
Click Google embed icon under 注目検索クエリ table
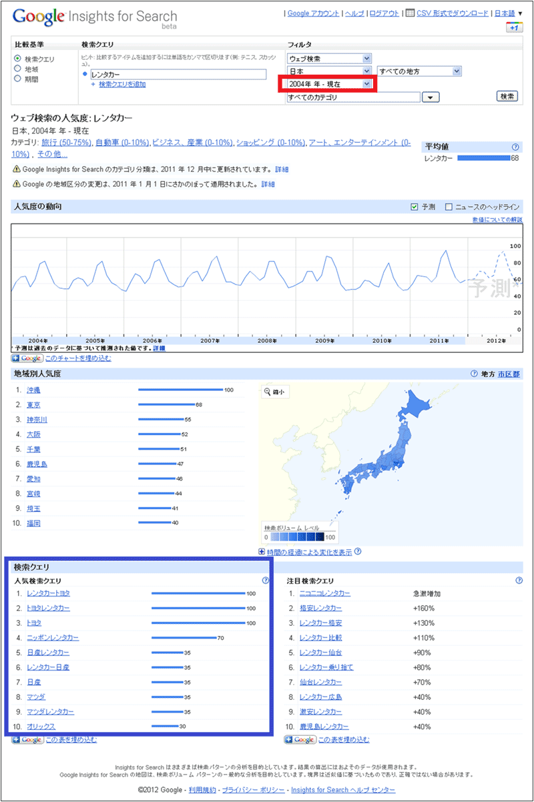click(x=300, y=740)
